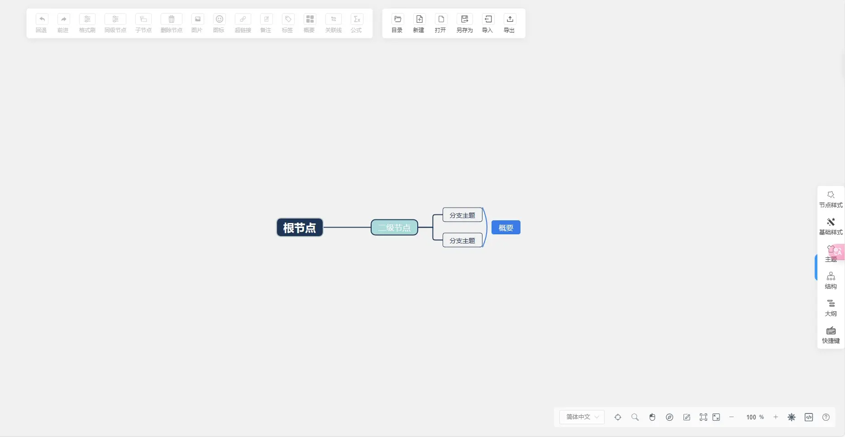The height and width of the screenshot is (437, 845).
Task: Select the 概要 summary node
Action: click(x=506, y=228)
